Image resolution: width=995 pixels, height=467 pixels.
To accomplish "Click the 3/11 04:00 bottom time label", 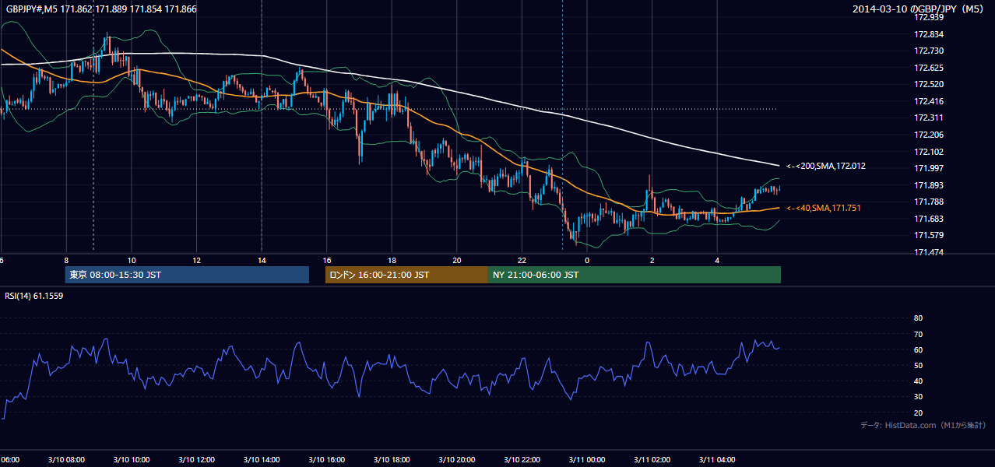I will pos(717,460).
